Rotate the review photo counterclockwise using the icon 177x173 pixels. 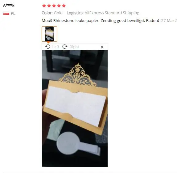48,47
